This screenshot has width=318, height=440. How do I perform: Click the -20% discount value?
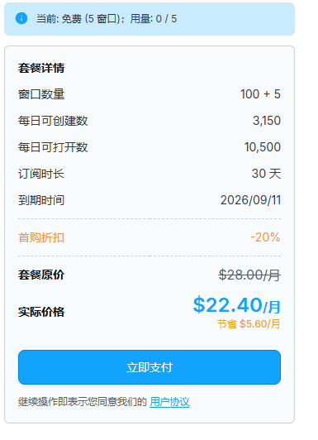(265, 237)
